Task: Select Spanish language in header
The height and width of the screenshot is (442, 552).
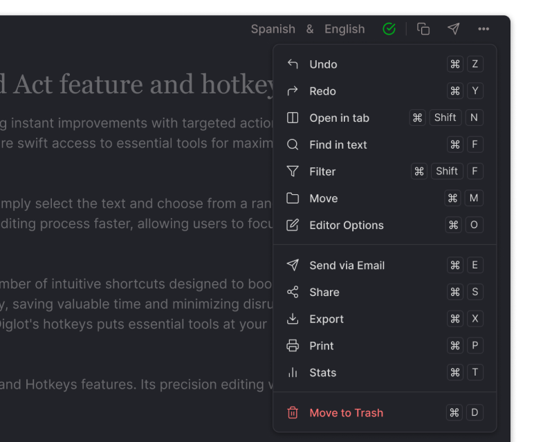Action: coord(273,29)
